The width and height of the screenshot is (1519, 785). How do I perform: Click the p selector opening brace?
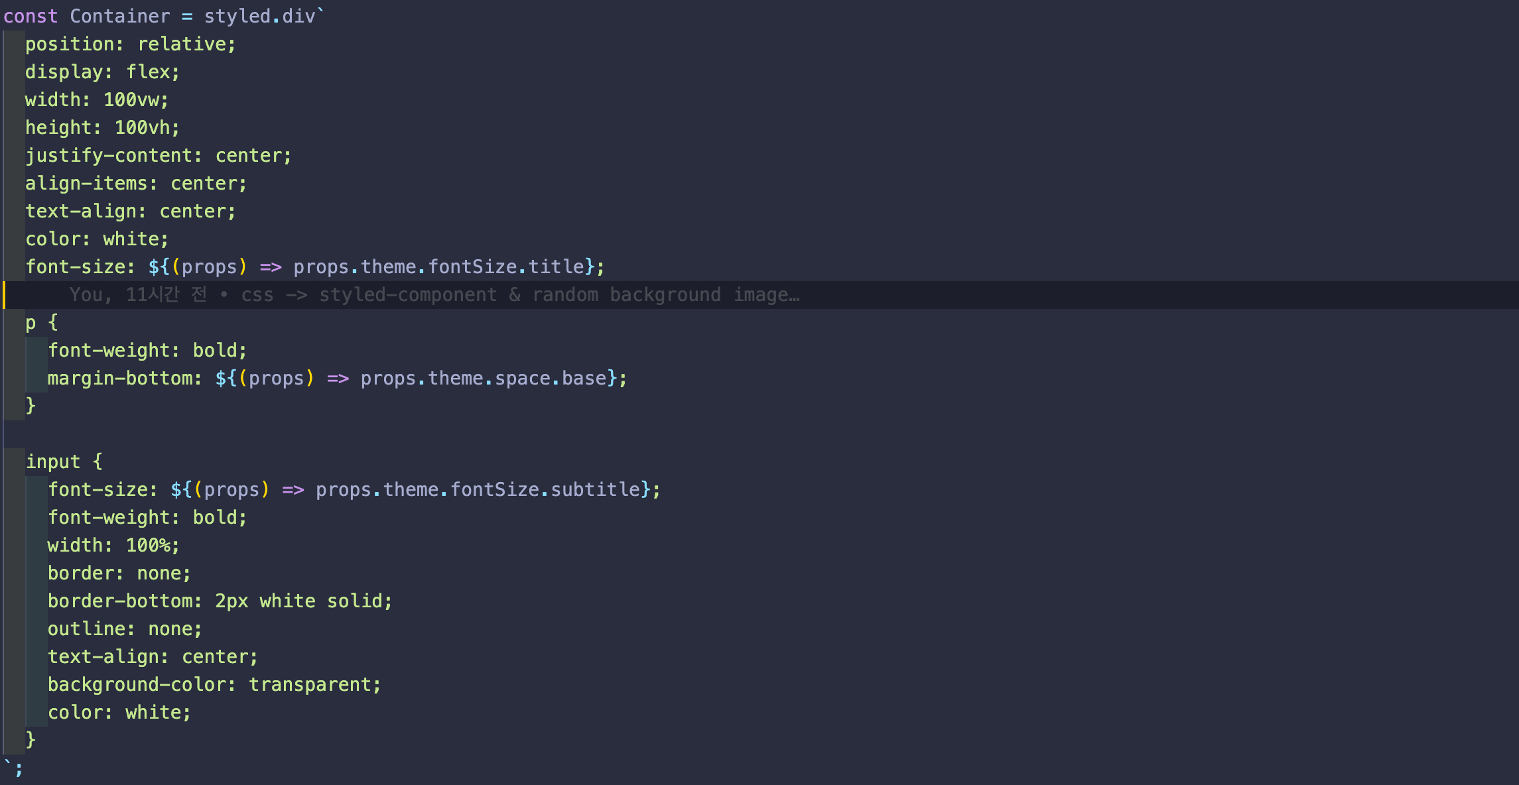(53, 323)
